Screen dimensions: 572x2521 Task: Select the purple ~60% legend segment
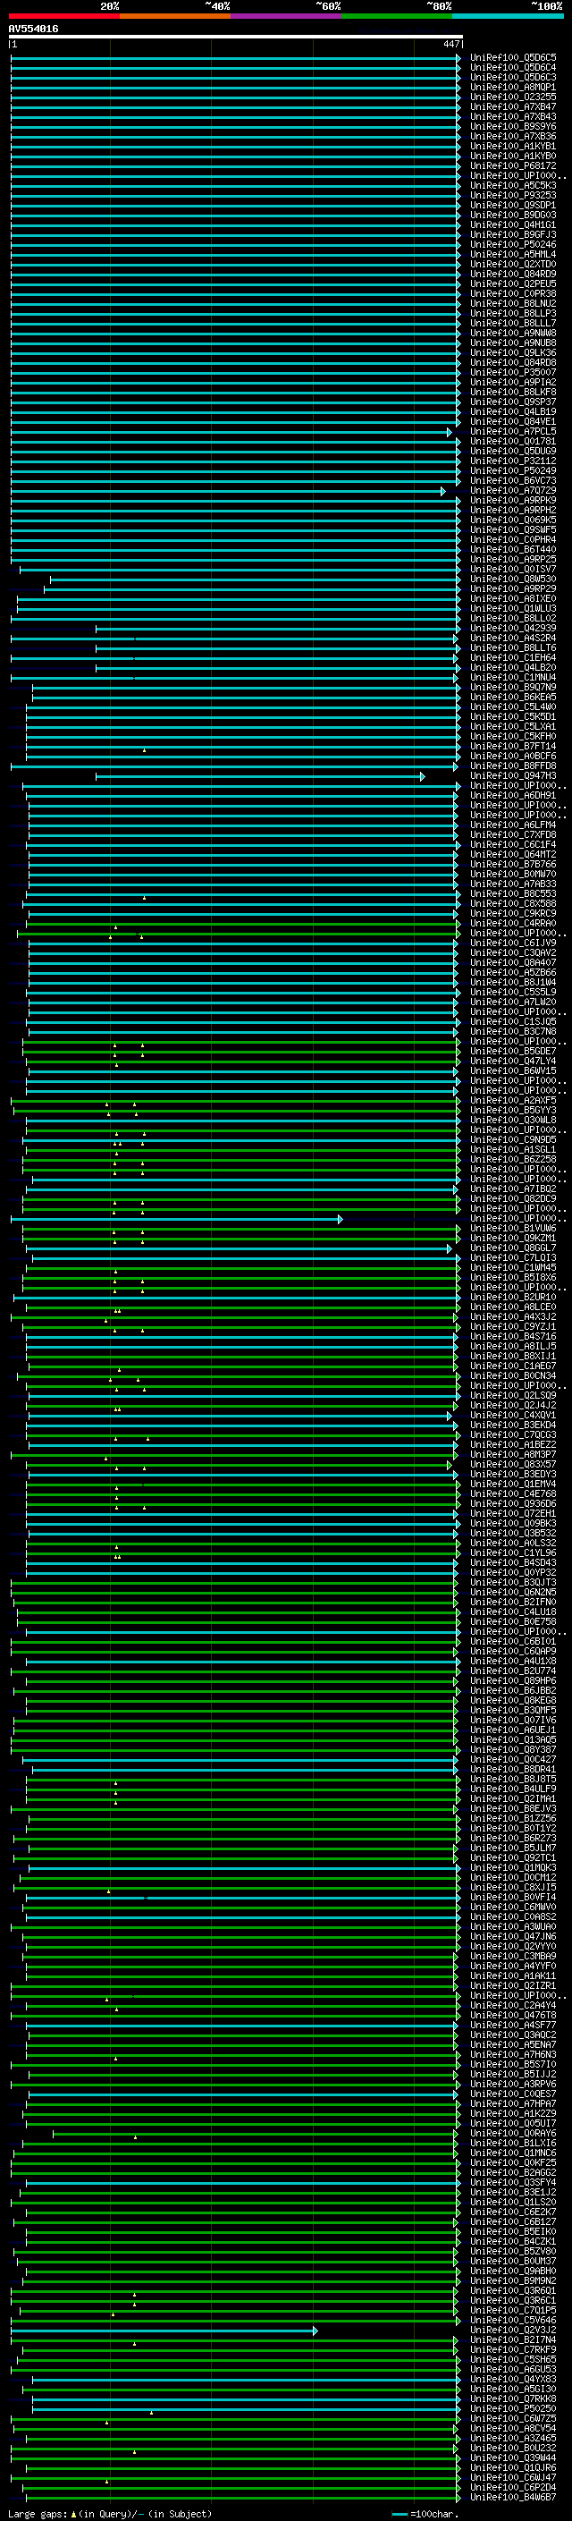(x=285, y=16)
